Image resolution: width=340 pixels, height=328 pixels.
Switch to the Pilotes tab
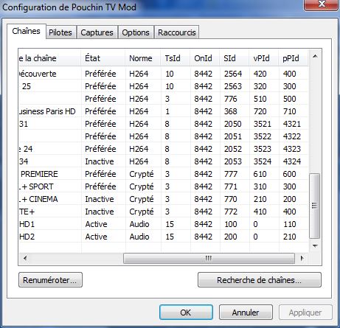60,32
